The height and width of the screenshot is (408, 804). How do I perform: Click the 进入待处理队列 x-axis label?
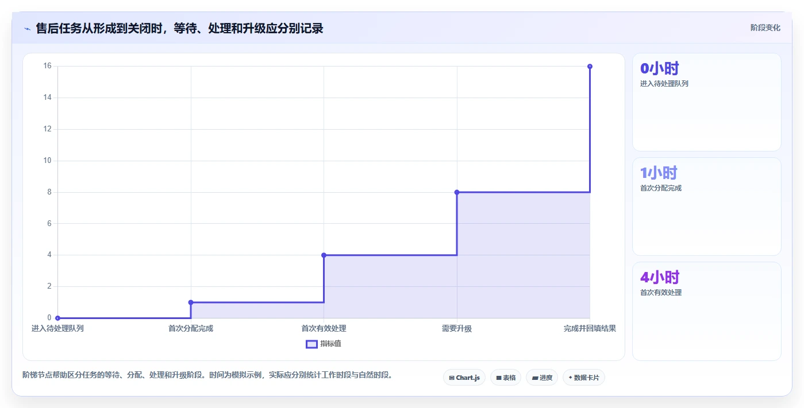(57, 329)
